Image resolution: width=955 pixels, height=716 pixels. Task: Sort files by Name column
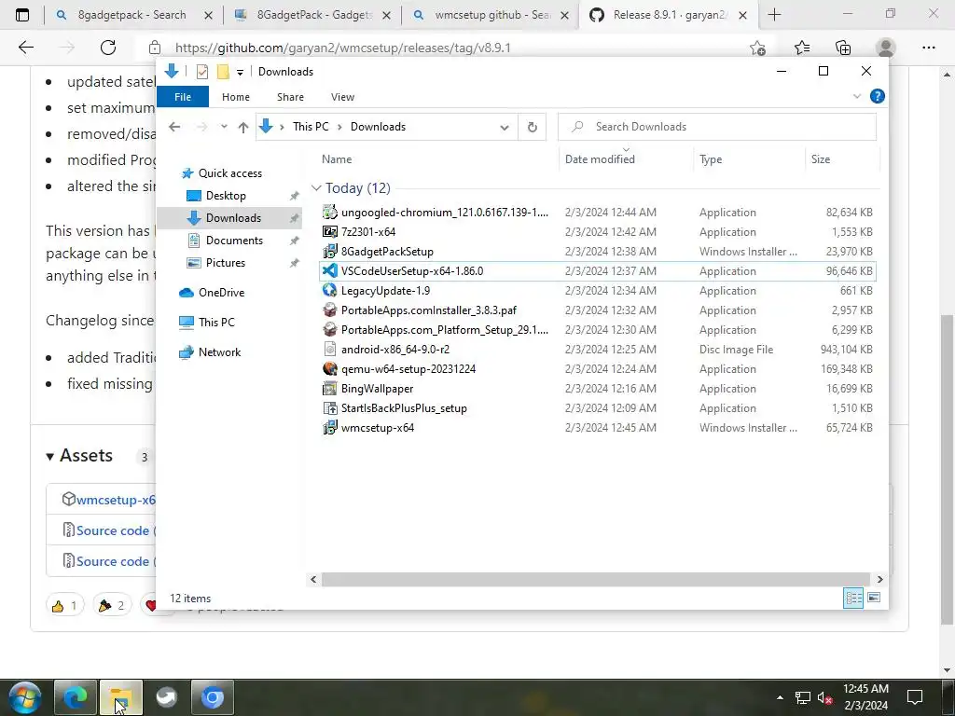336,158
